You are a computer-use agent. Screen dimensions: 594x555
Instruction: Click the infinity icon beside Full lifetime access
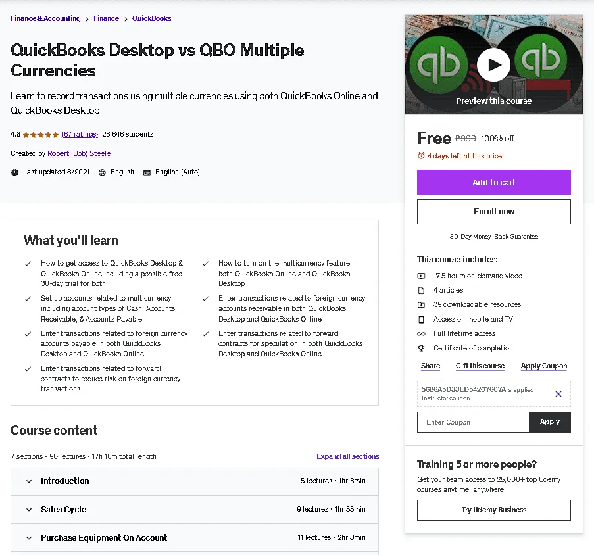(421, 334)
